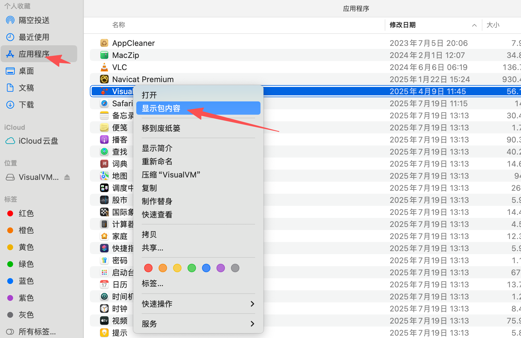Eject the VisualVM volume in sidebar
Viewport: 521px width, 338px height.
pyautogui.click(x=67, y=177)
